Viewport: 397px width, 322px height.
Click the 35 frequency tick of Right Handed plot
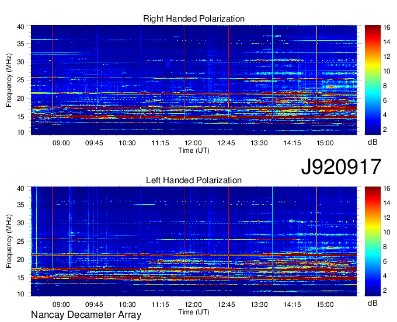[x=20, y=44]
